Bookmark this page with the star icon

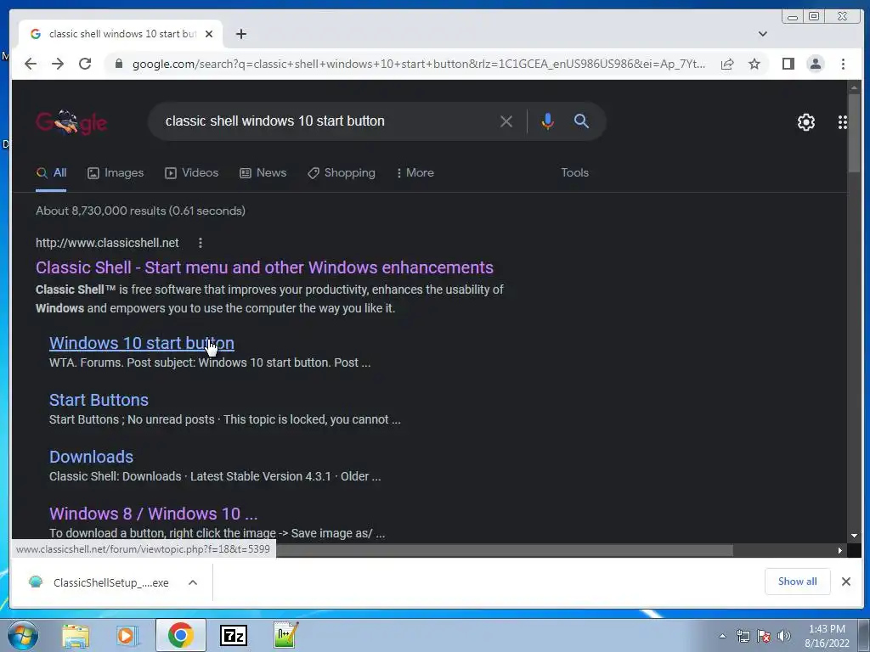click(754, 64)
